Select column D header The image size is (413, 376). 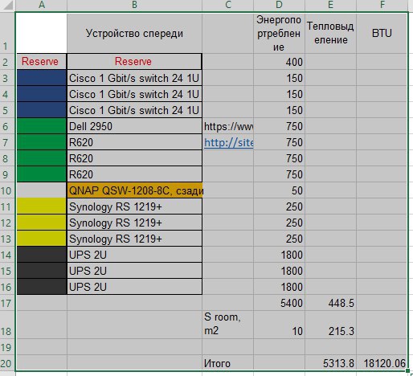279,5
